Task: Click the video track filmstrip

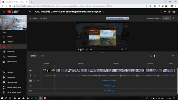Action: click(109, 70)
